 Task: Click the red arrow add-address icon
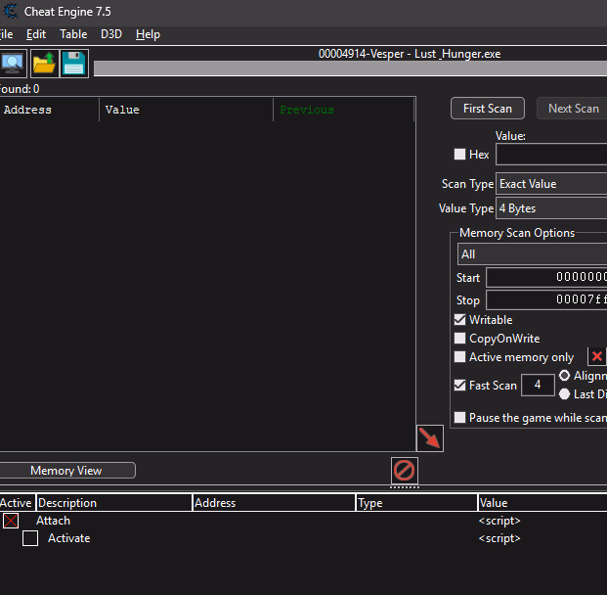429,437
